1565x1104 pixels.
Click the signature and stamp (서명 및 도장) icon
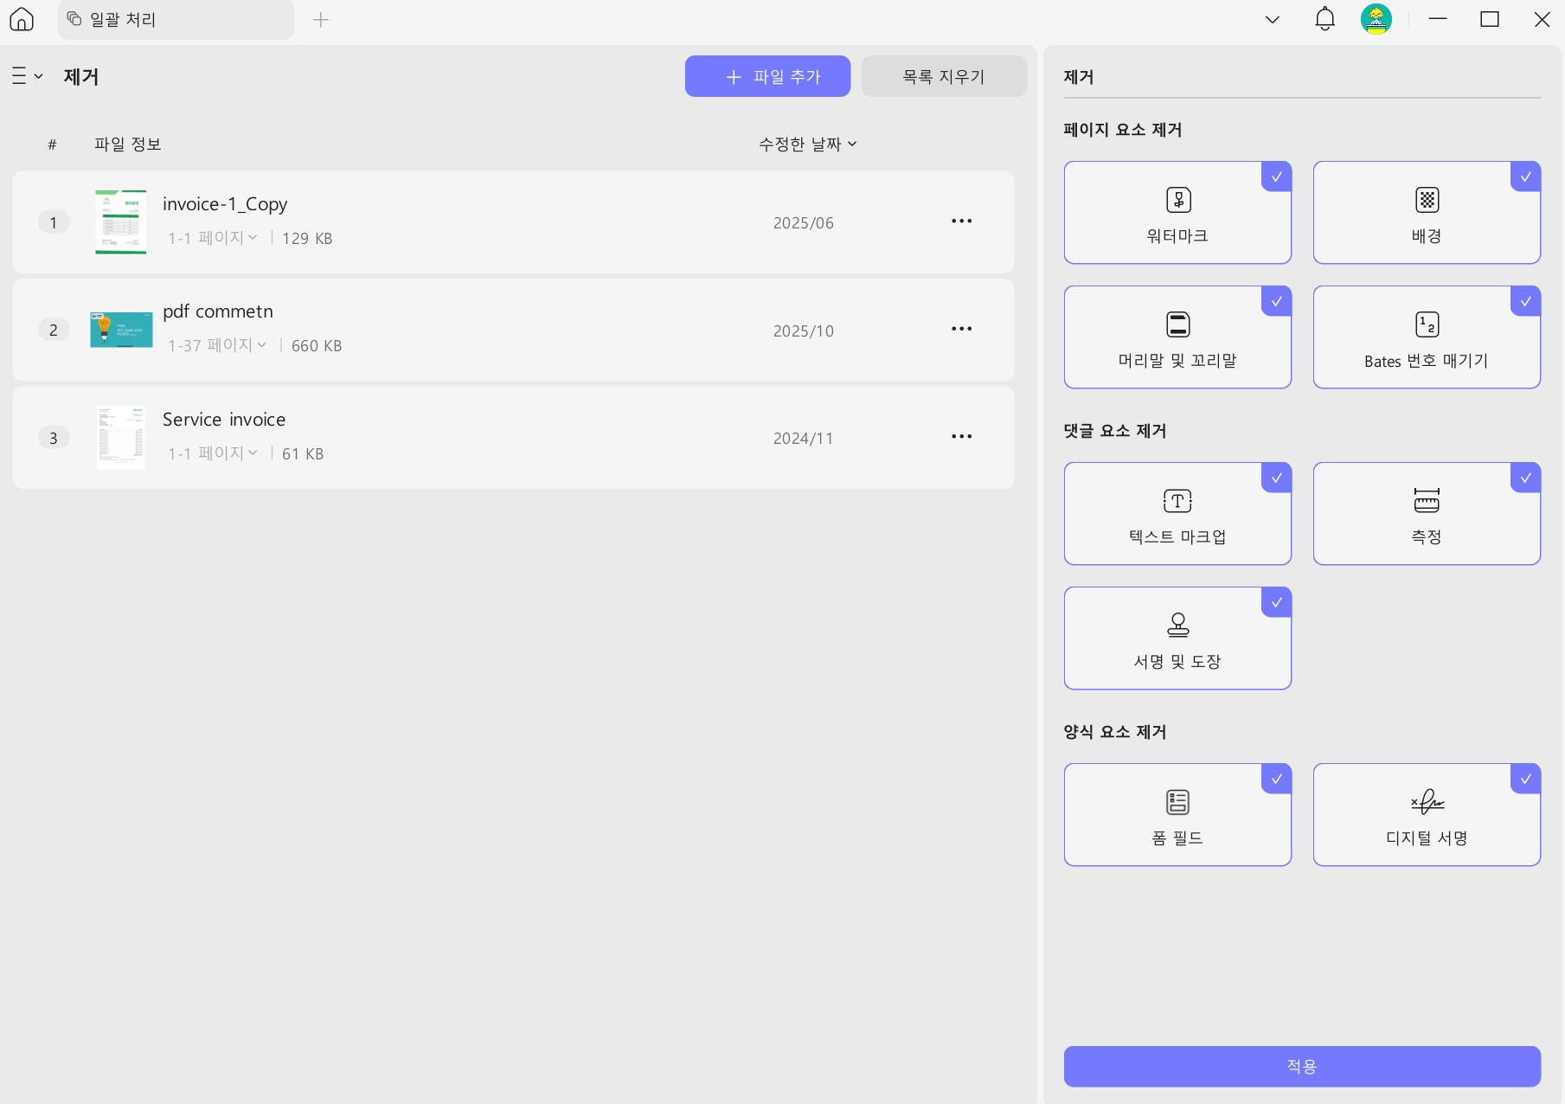click(x=1177, y=625)
